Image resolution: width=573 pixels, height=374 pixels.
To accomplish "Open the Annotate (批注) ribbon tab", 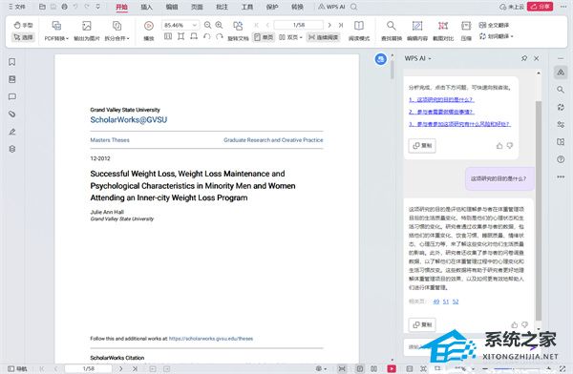I will click(x=222, y=7).
